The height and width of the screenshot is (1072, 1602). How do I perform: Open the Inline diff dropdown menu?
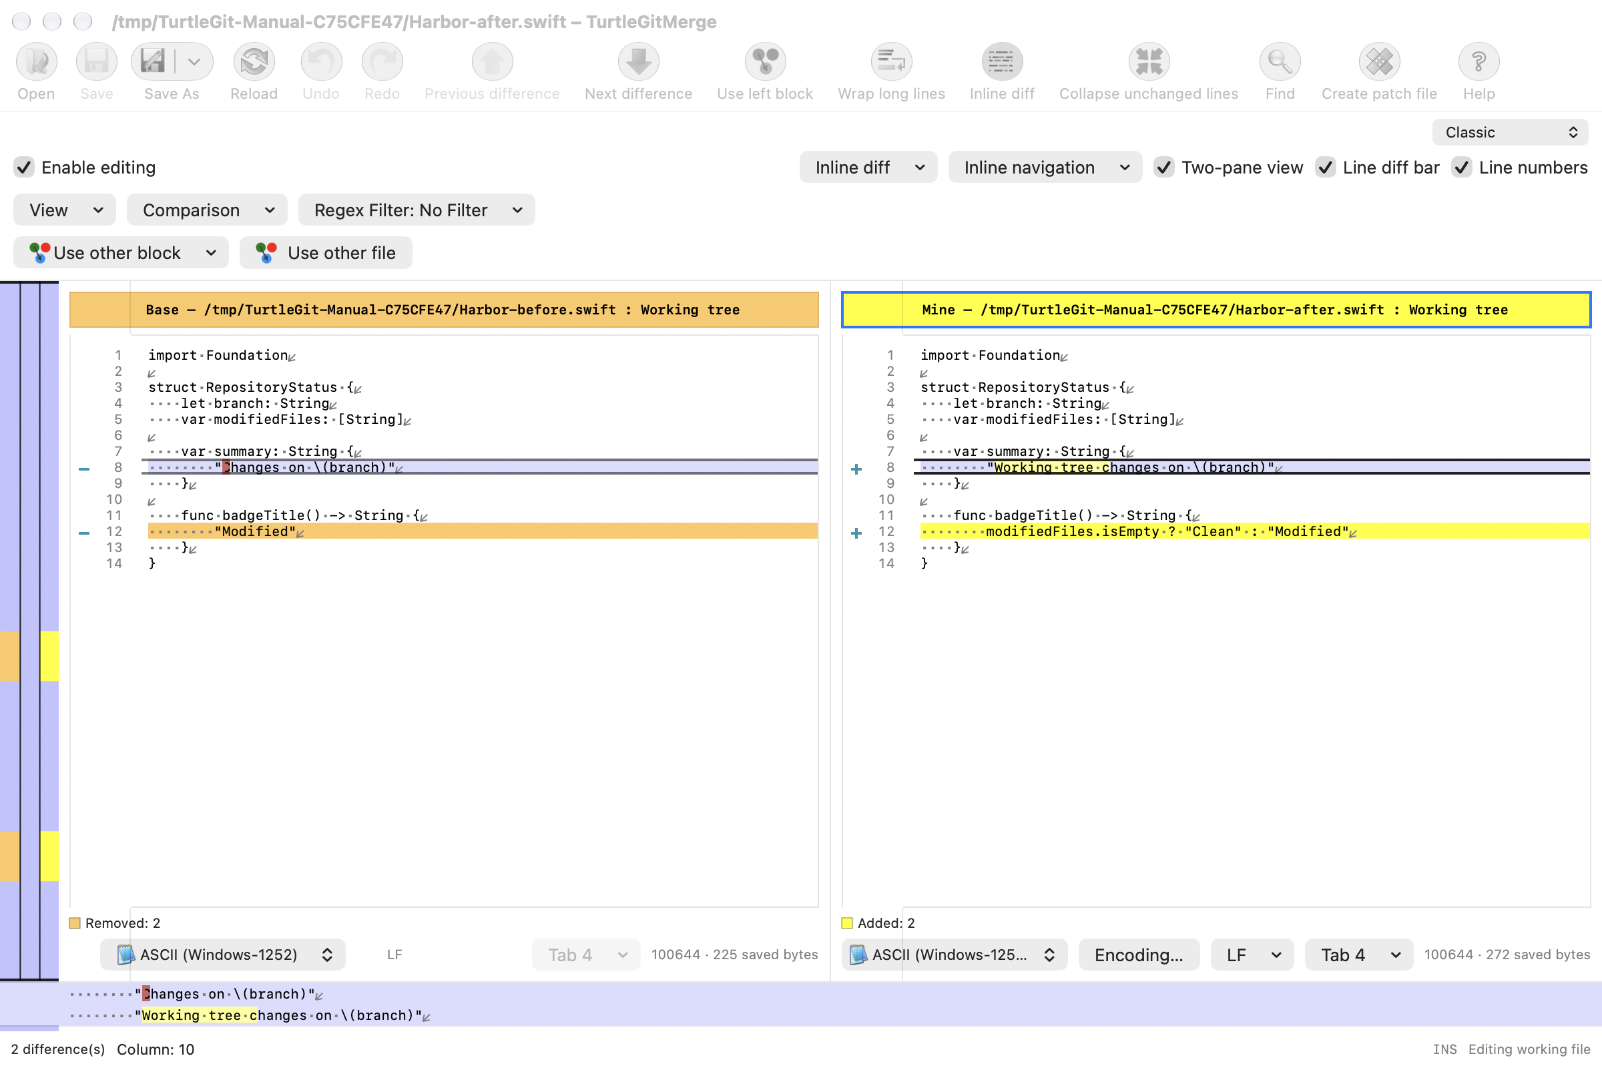coord(868,168)
